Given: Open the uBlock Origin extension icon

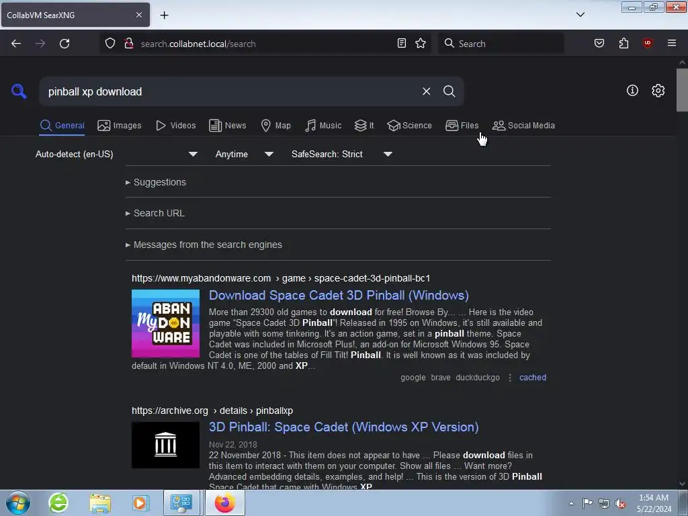Looking at the screenshot, I should pos(648,43).
